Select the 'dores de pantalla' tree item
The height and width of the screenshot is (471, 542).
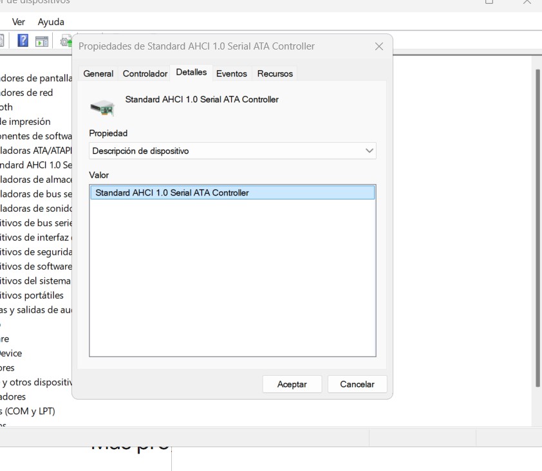pos(36,78)
